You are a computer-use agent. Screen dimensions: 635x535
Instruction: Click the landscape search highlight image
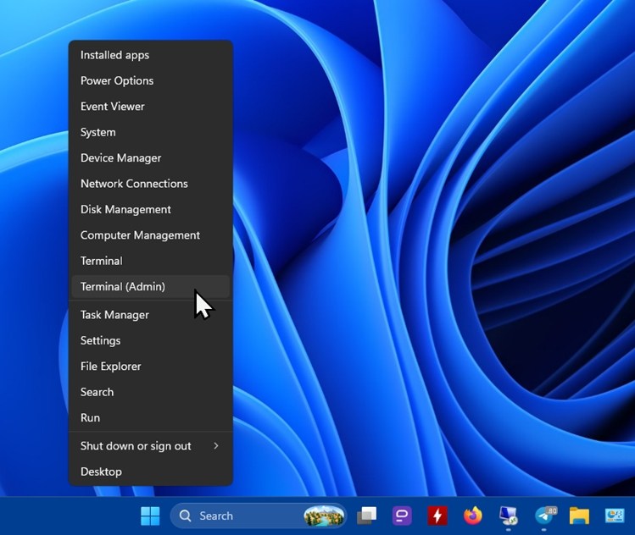pyautogui.click(x=324, y=516)
